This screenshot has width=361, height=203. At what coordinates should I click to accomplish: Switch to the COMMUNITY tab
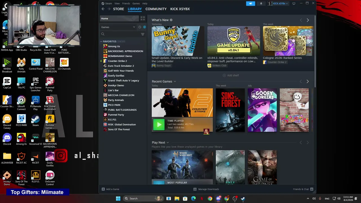(x=156, y=9)
